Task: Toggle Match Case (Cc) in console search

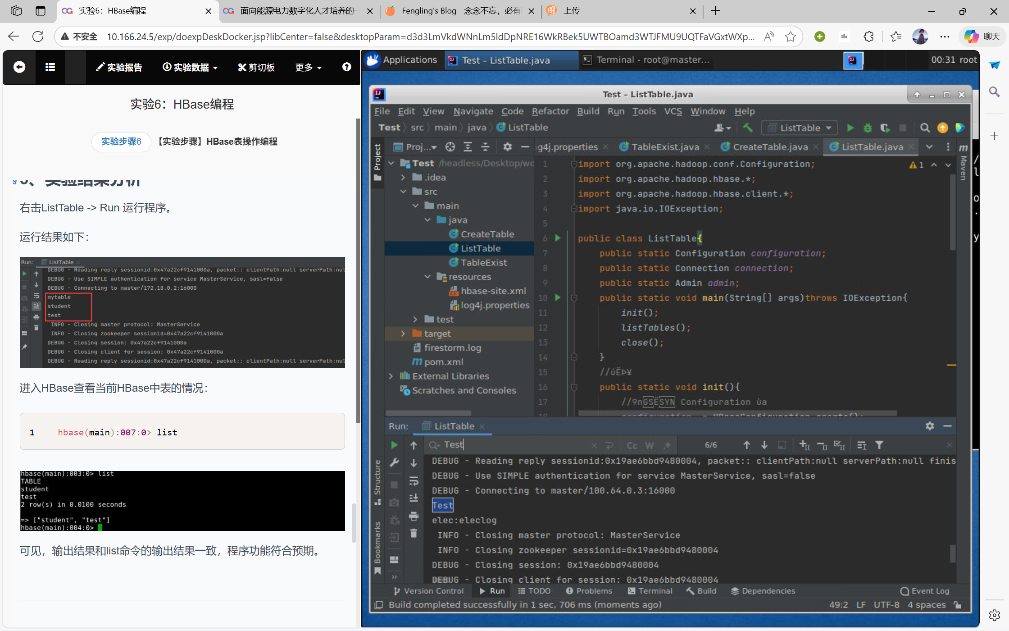Action: click(x=632, y=445)
